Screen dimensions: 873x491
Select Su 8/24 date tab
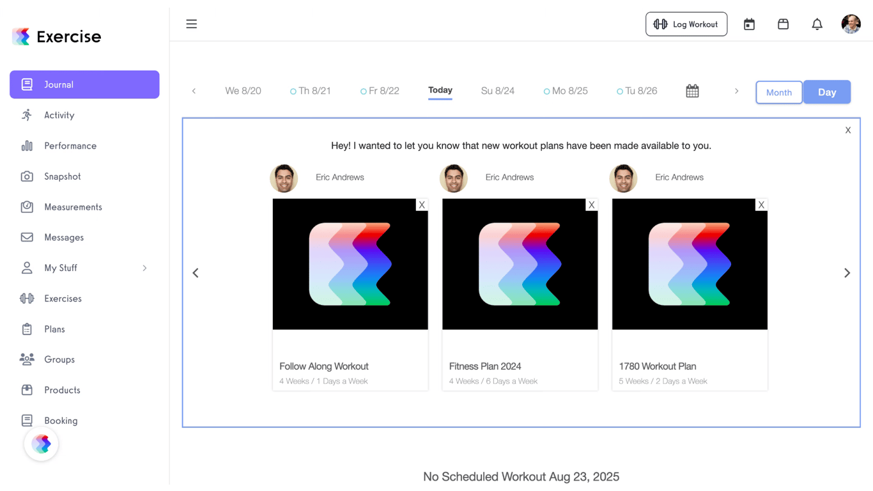(498, 91)
